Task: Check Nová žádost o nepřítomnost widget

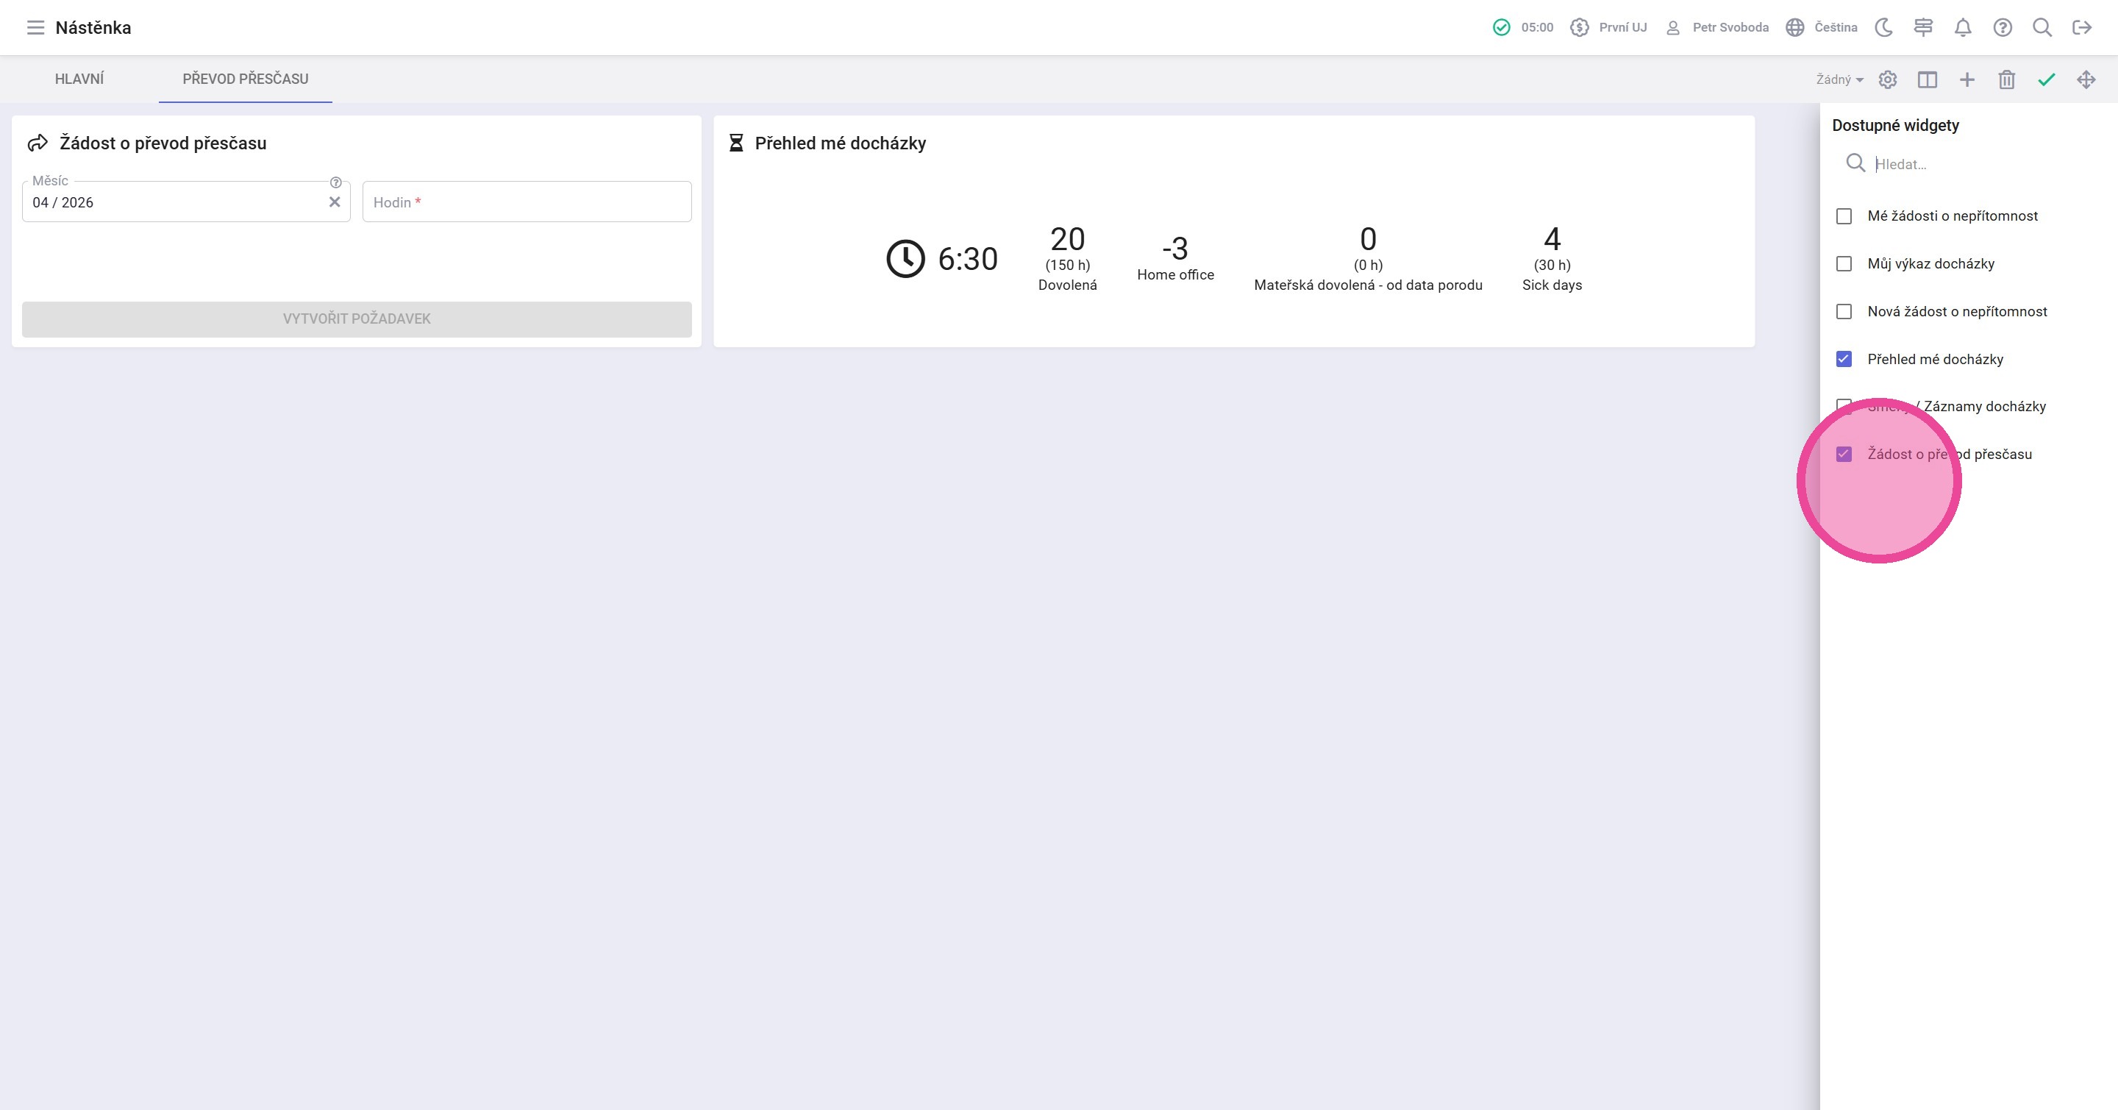Action: click(1844, 312)
